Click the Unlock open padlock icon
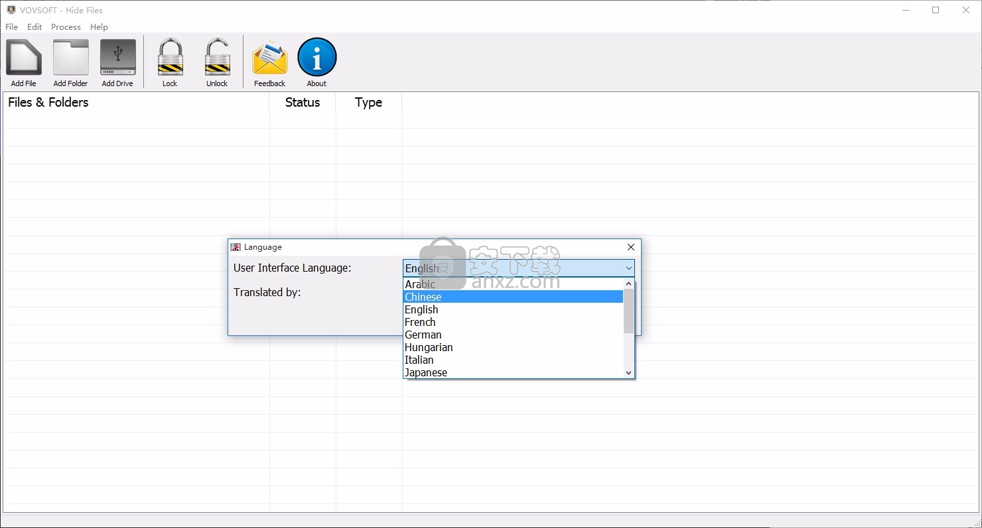This screenshot has height=528, width=982. tap(217, 57)
